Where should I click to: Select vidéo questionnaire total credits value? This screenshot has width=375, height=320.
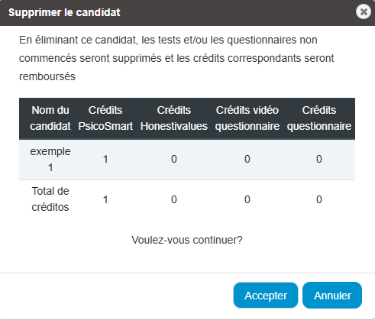[247, 199]
